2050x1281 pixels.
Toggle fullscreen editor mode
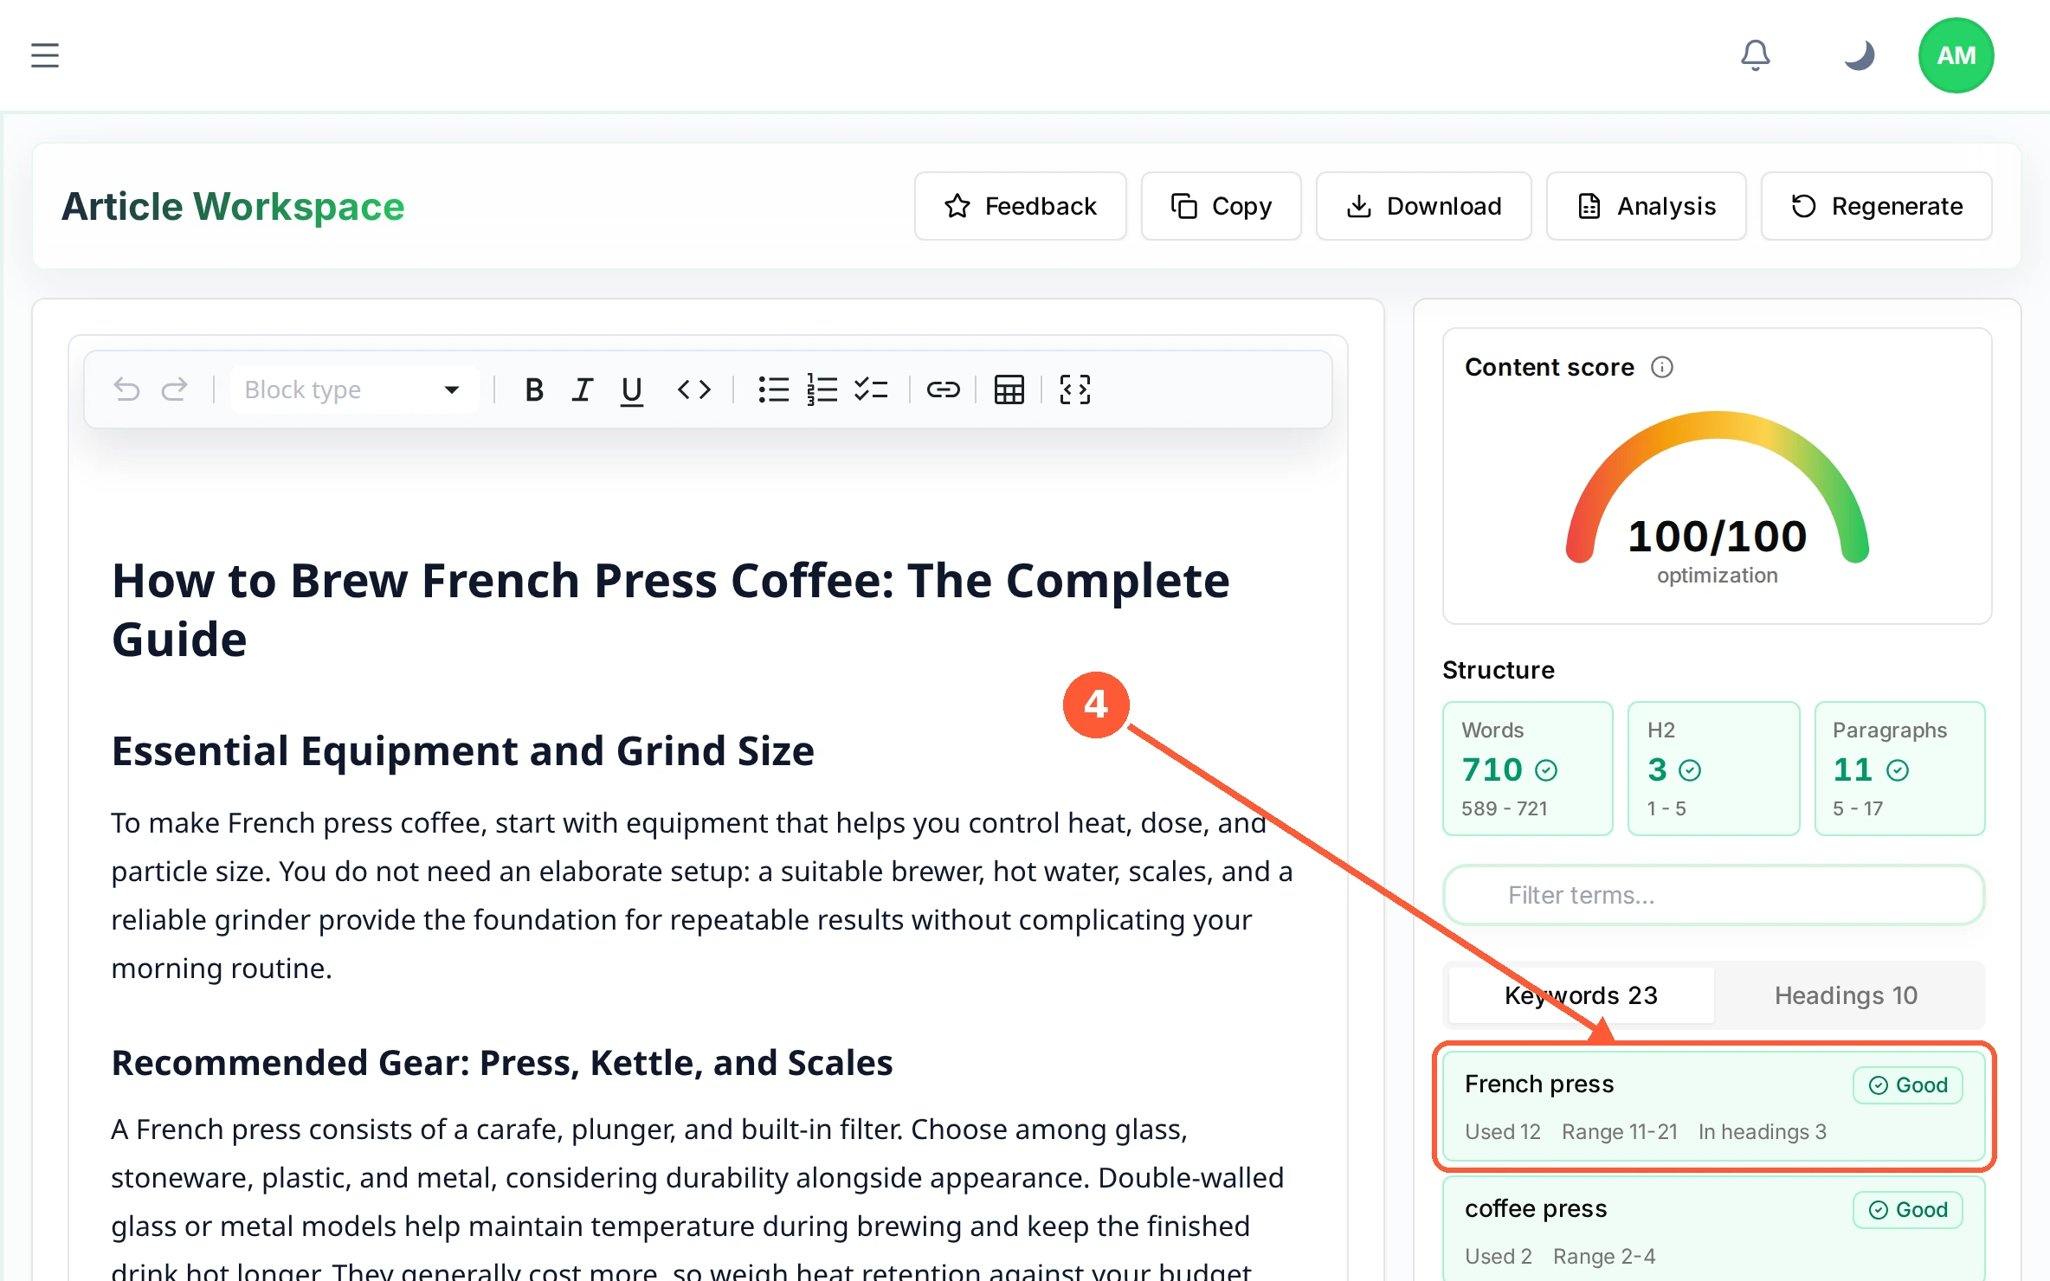(1074, 389)
